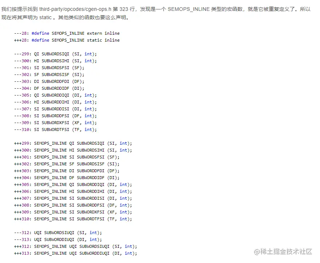Click line '+++310: SEMOPS_INLINE SI SUBWORDTFSI'

(73, 219)
